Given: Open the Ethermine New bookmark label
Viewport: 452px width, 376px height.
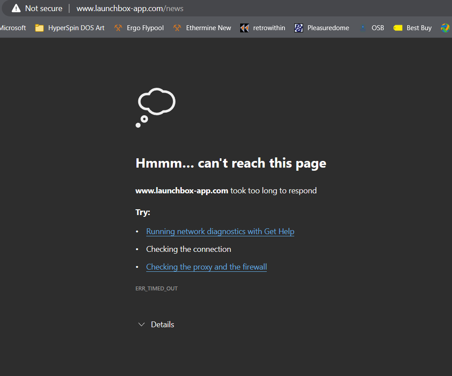Looking at the screenshot, I should pos(208,28).
